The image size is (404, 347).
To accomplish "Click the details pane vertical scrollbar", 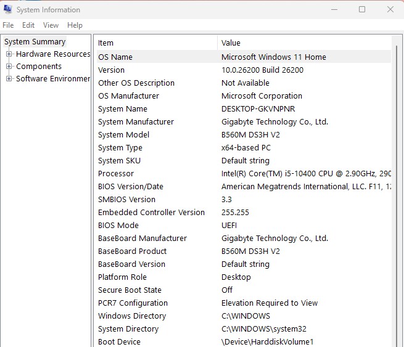I will click(396, 195).
